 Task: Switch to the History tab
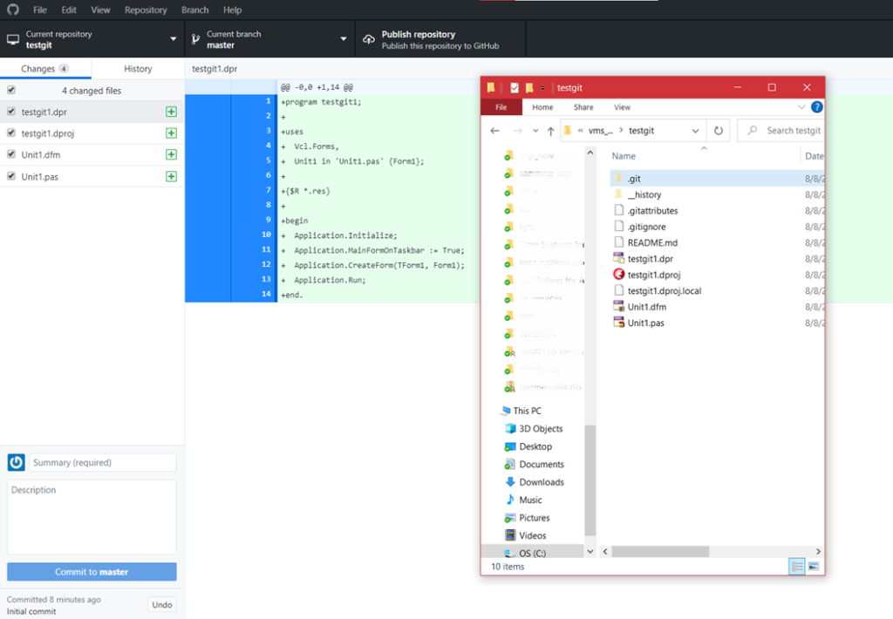click(x=138, y=68)
